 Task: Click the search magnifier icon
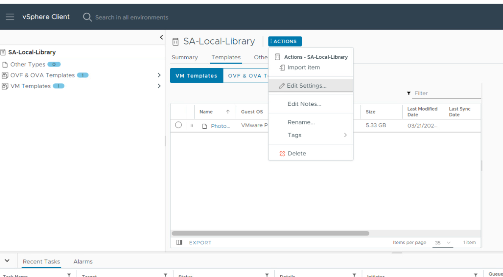pyautogui.click(x=87, y=17)
